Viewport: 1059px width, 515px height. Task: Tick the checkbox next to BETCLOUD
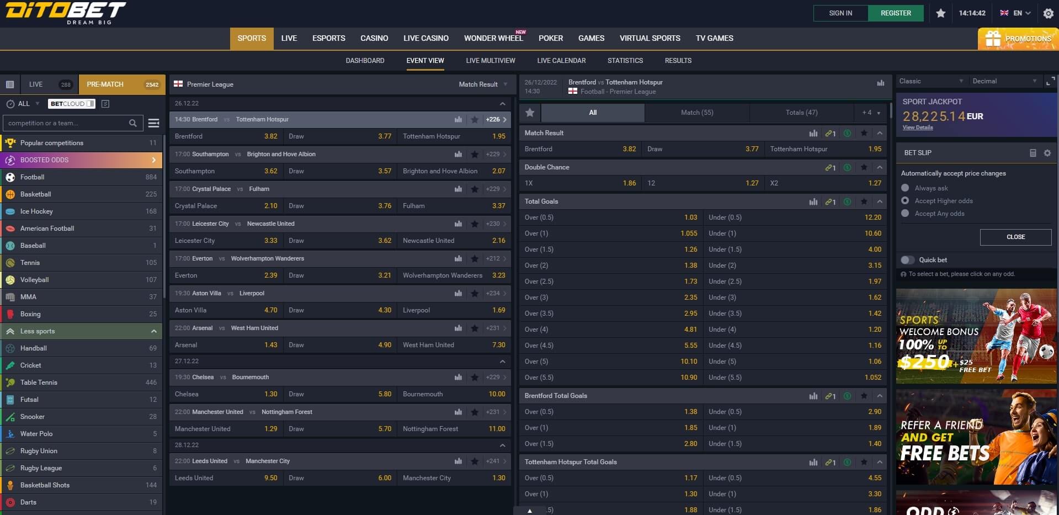pos(105,104)
